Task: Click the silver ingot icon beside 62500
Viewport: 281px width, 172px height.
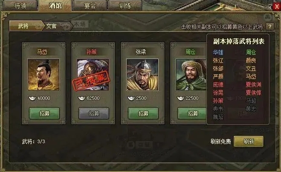Action: (x=82, y=98)
